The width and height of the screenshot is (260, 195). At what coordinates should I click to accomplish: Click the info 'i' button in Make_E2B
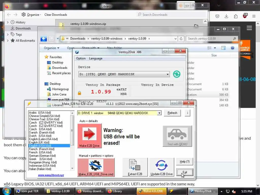188,113
